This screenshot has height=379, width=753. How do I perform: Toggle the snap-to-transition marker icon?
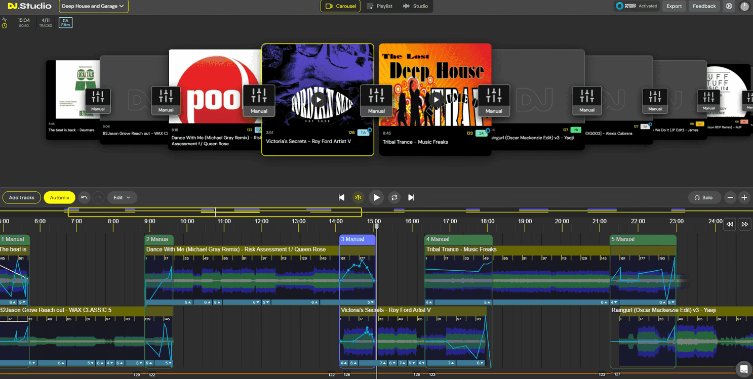pyautogui.click(x=359, y=197)
